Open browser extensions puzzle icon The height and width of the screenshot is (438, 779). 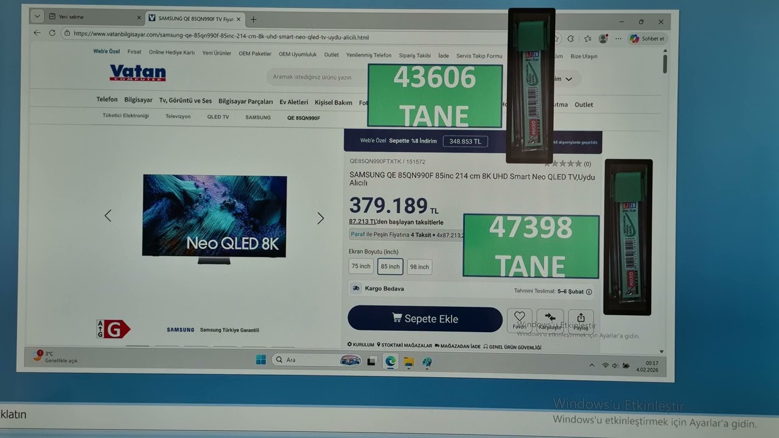(x=570, y=38)
